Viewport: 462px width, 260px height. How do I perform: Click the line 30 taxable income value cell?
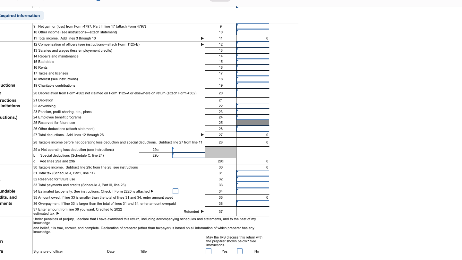click(x=253, y=167)
